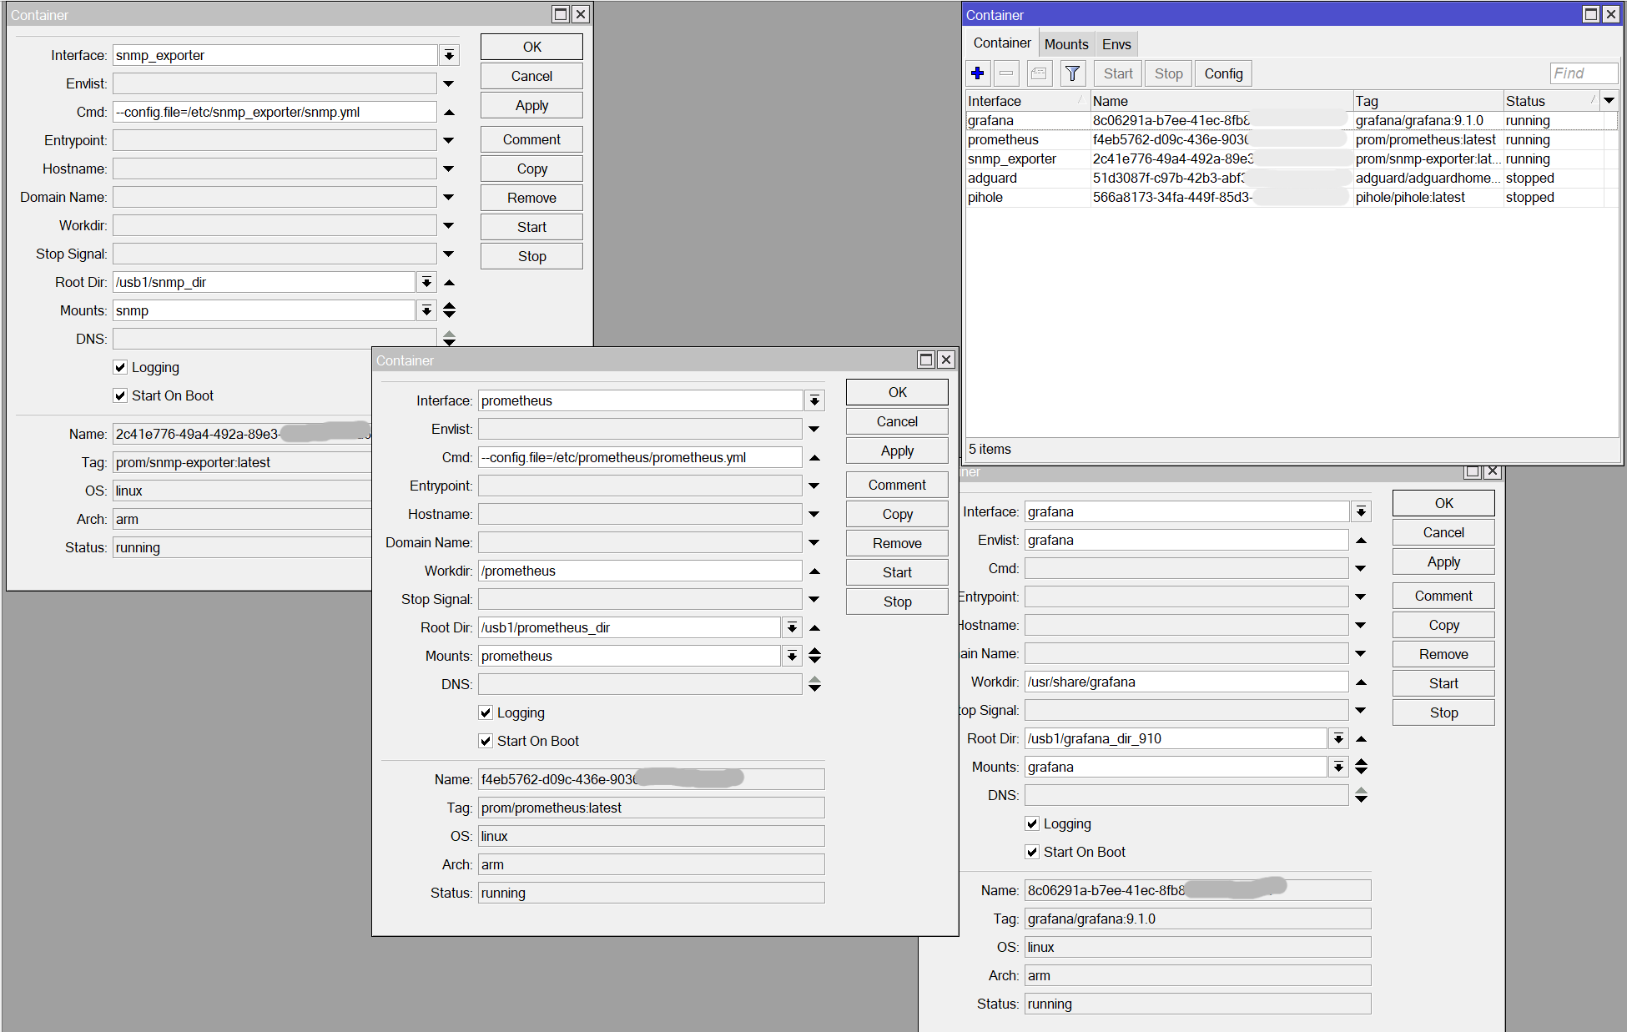
Task: Switch to the Envs tab
Action: pyautogui.click(x=1116, y=44)
